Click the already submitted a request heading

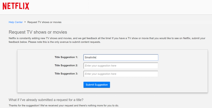(x=46, y=100)
